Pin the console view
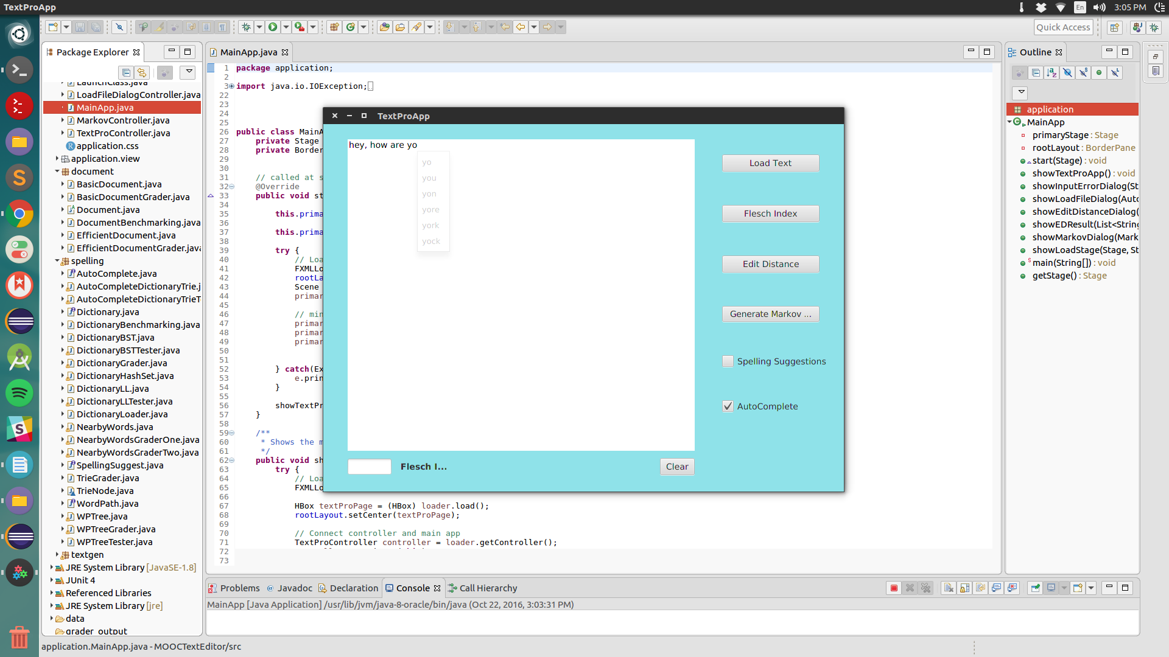The height and width of the screenshot is (657, 1169). click(x=1035, y=588)
